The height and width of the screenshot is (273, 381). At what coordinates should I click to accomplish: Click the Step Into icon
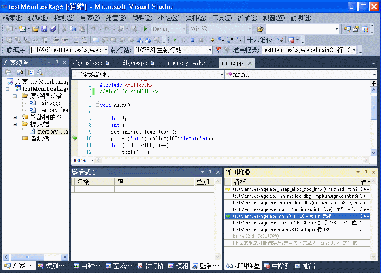click(x=221, y=40)
